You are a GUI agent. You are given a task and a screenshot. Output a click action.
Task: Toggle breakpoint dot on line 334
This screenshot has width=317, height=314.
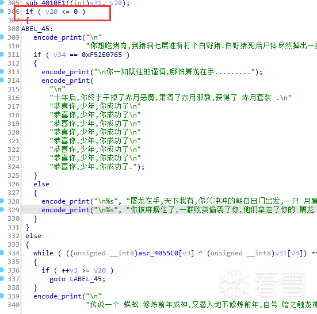[x=2, y=252]
